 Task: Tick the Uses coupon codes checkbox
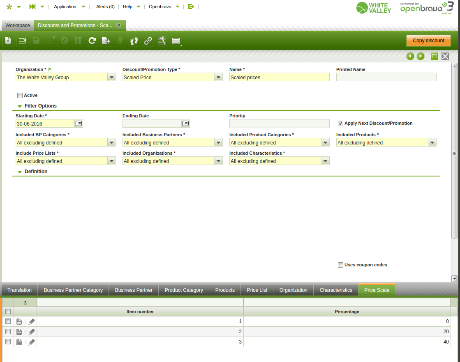[340, 265]
